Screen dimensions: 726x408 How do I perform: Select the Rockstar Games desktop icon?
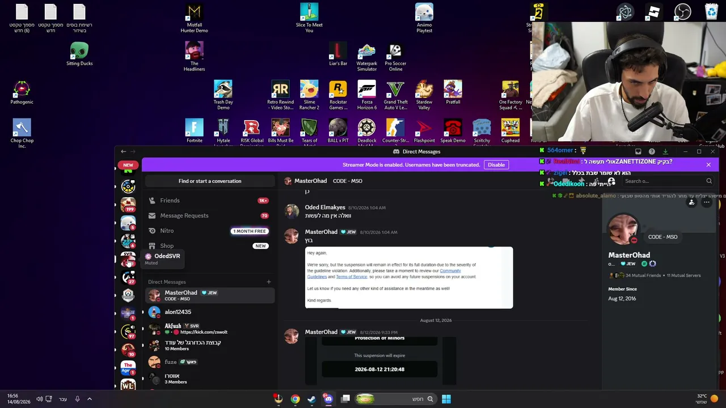[338, 96]
